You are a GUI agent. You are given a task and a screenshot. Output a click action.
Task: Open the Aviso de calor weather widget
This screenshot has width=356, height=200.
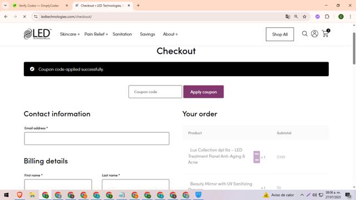(279, 195)
